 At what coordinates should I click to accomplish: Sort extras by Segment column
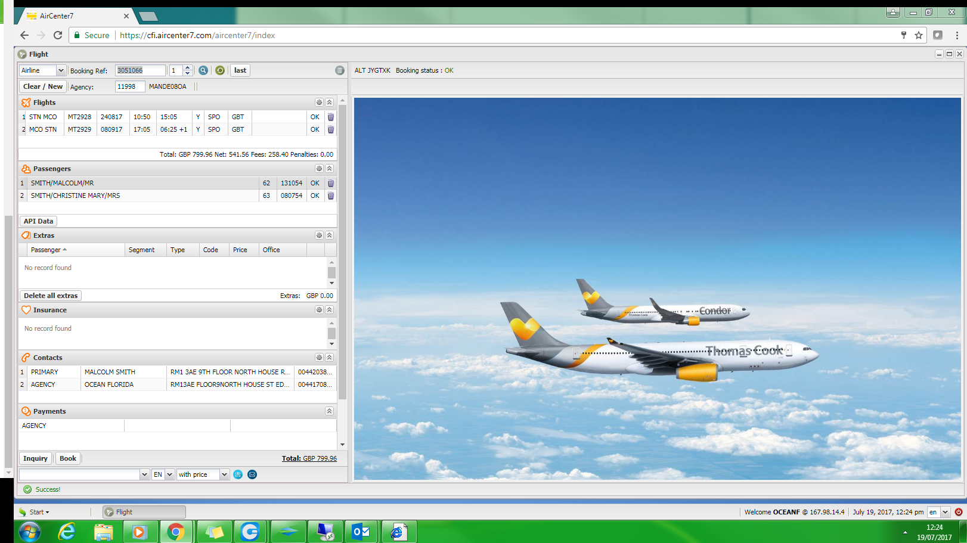[x=145, y=250]
